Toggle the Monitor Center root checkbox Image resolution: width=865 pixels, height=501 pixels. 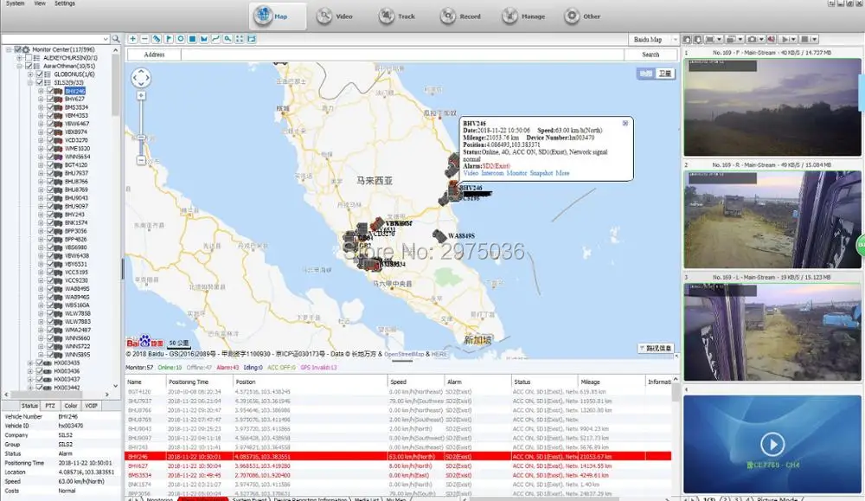17,49
